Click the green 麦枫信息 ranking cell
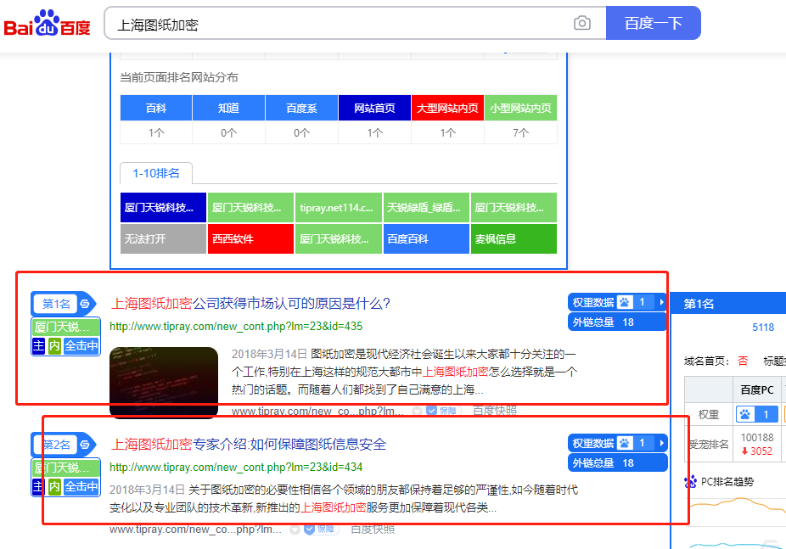The height and width of the screenshot is (549, 786). [514, 239]
